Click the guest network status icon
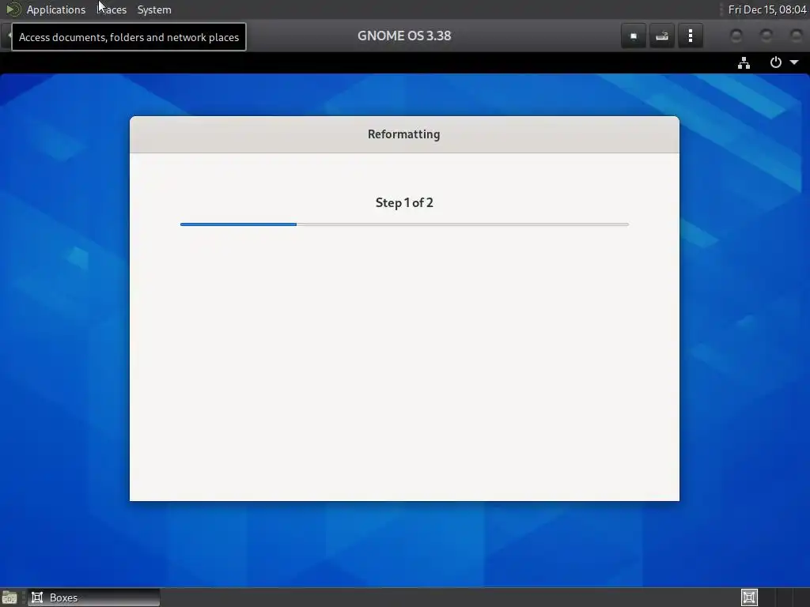The width and height of the screenshot is (810, 607). click(744, 63)
